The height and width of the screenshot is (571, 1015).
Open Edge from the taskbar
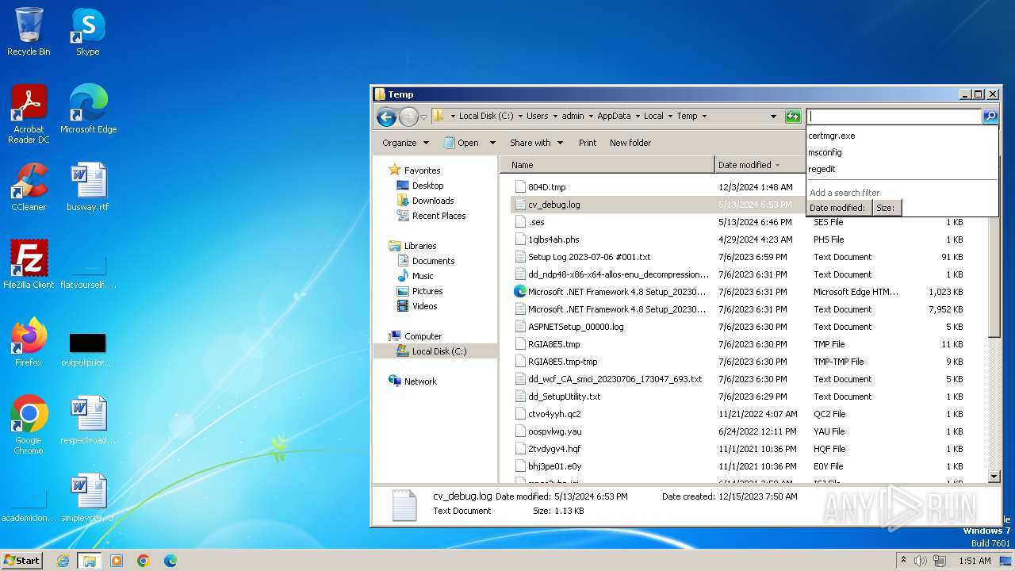coord(170,561)
